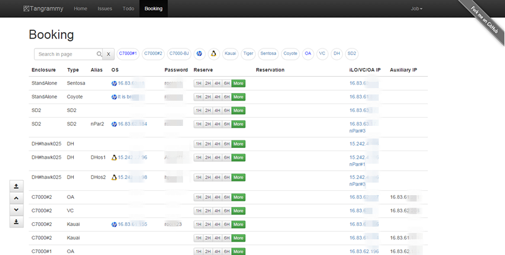
Task: Filter by C7000-BJ pill
Action: tap(179, 54)
